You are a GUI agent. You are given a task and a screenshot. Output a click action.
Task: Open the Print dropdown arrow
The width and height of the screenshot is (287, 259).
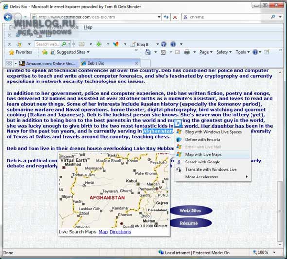pos(195,52)
